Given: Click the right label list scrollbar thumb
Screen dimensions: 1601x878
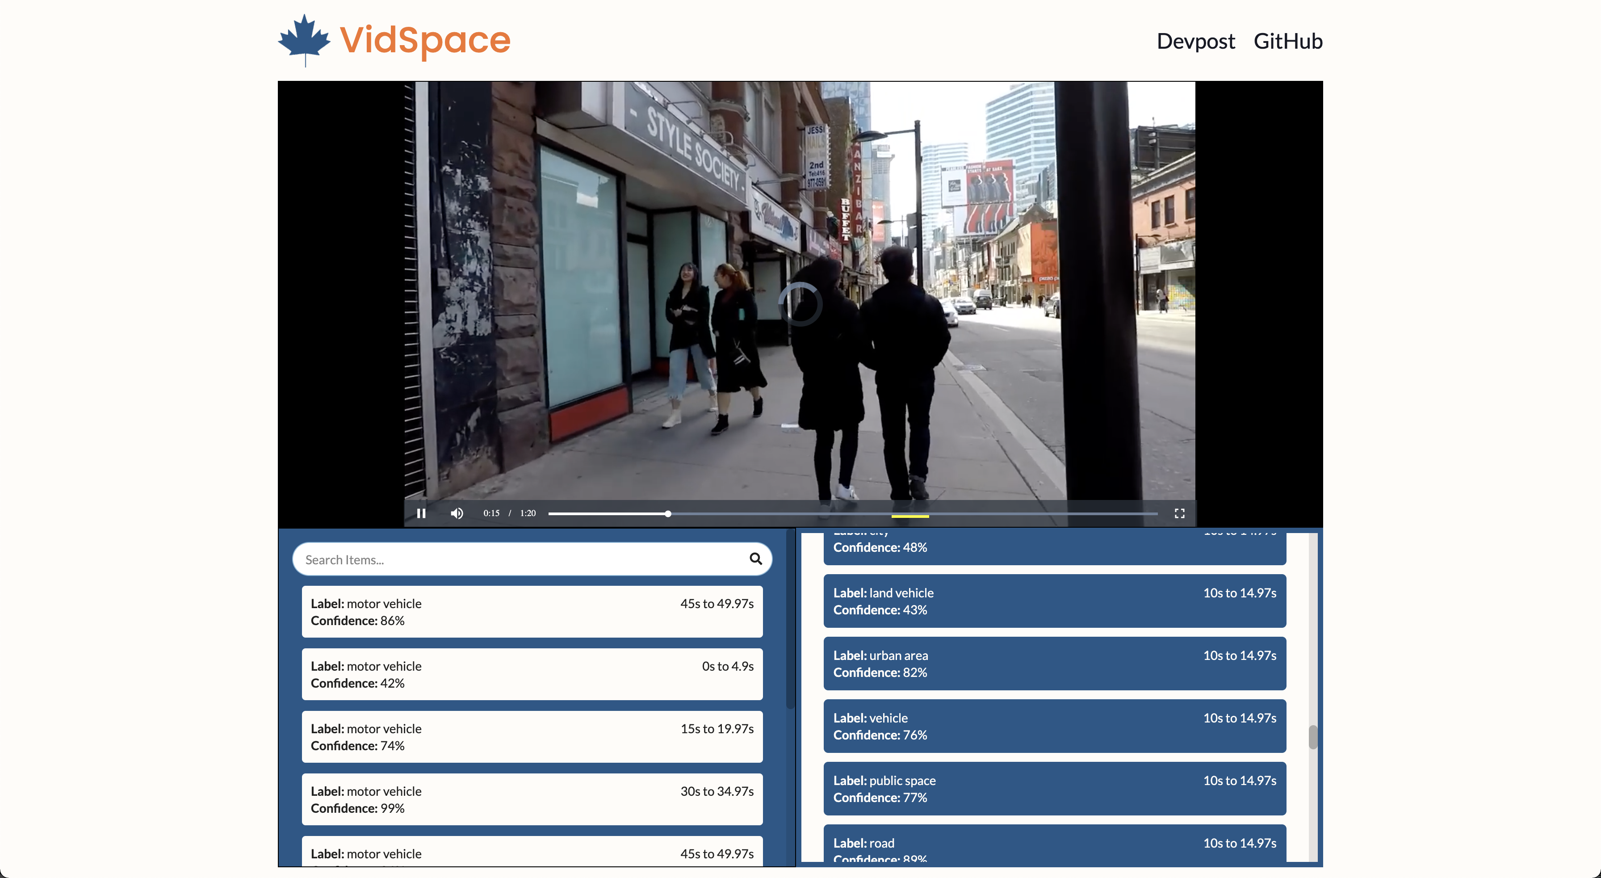Looking at the screenshot, I should [x=1312, y=737].
